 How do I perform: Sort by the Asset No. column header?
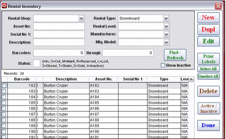104,79
